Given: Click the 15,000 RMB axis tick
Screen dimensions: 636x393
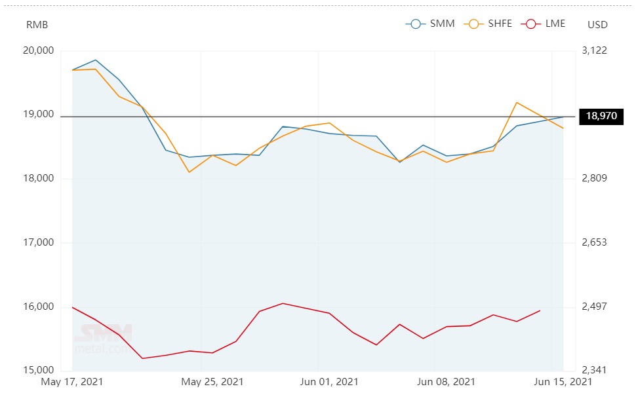Looking at the screenshot, I should coord(39,370).
